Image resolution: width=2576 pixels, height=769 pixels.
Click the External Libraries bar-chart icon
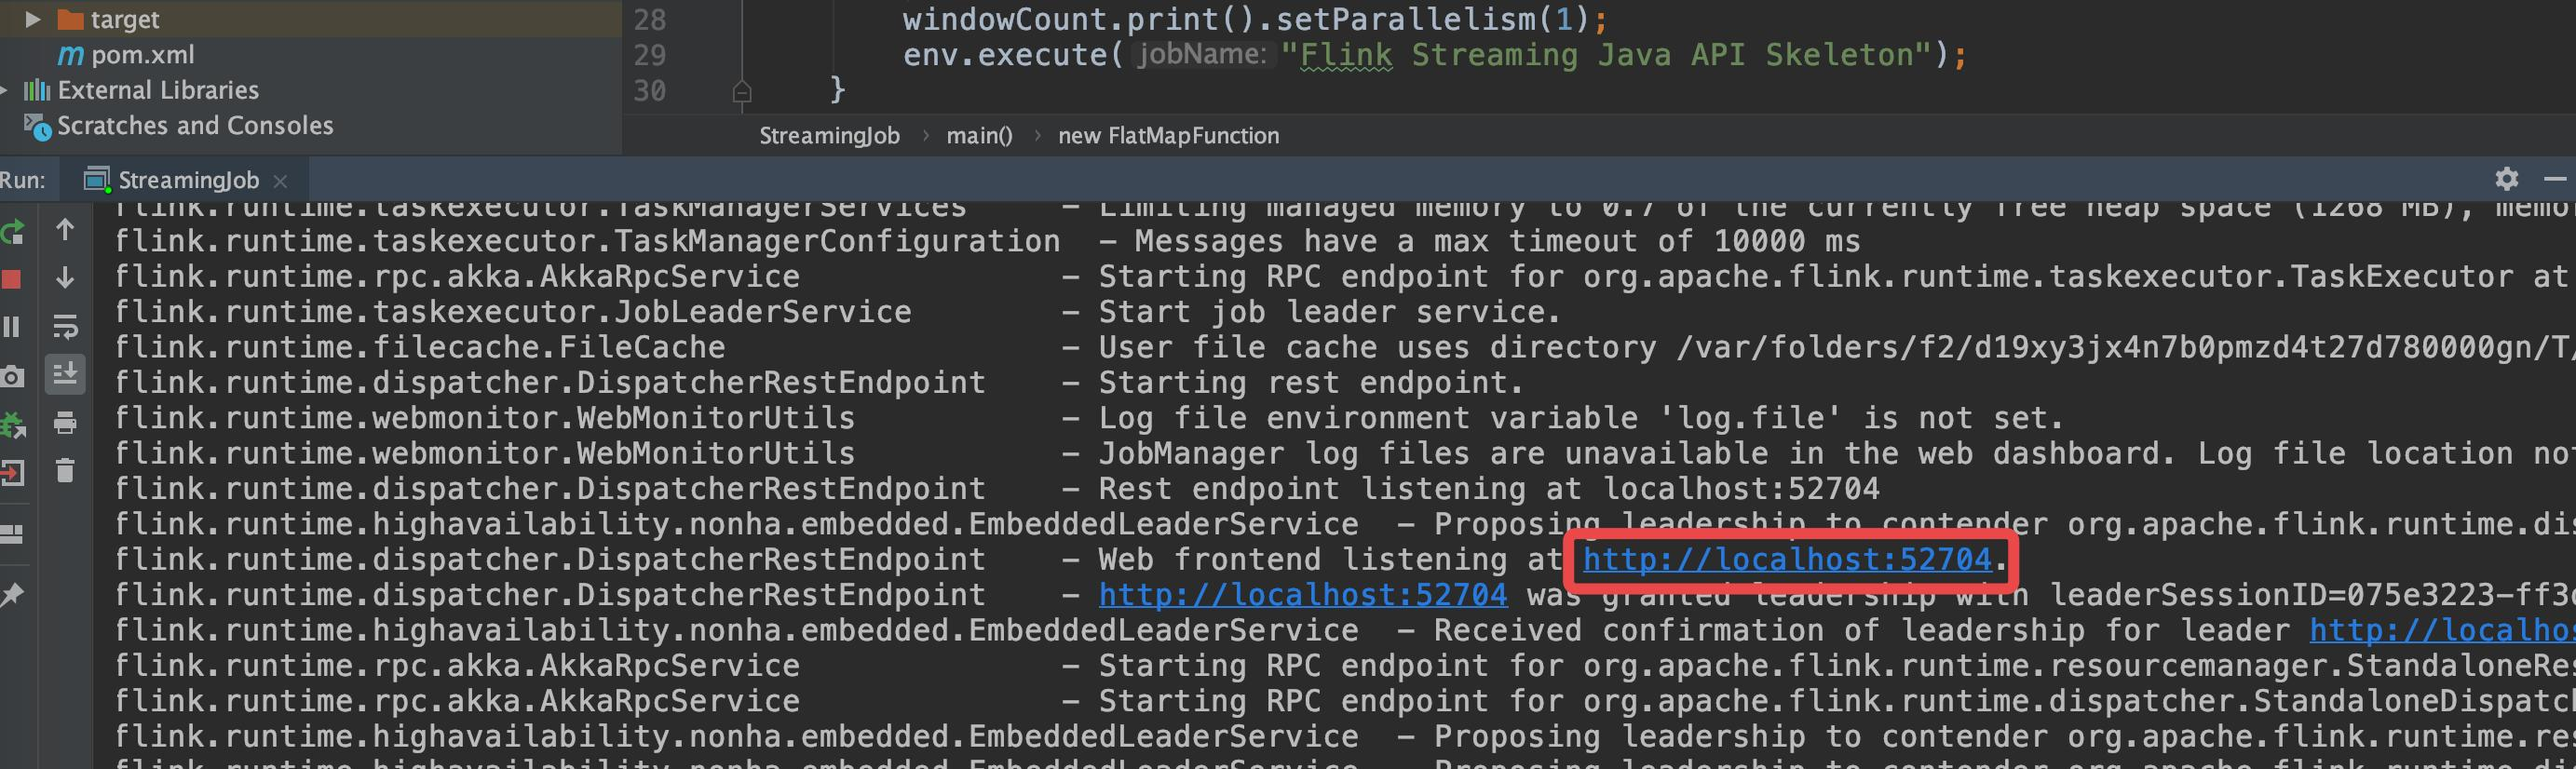37,90
